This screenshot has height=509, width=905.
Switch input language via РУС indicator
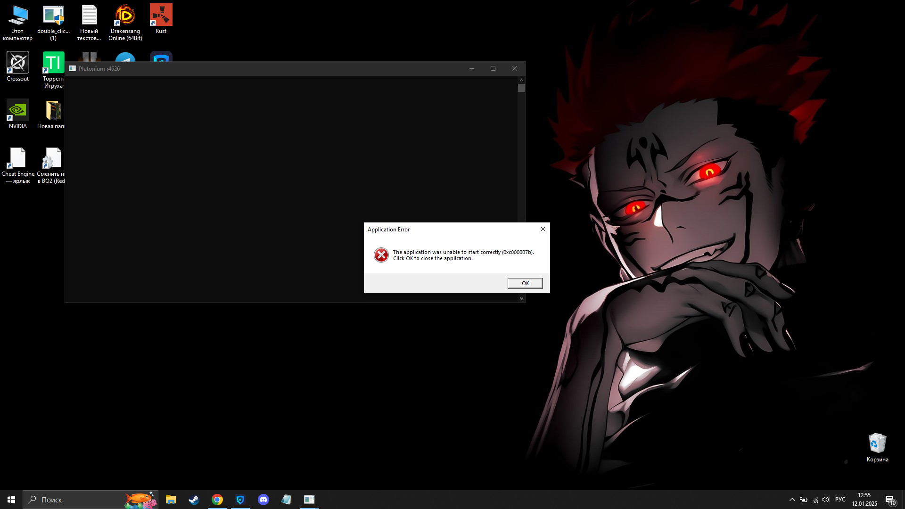point(840,500)
